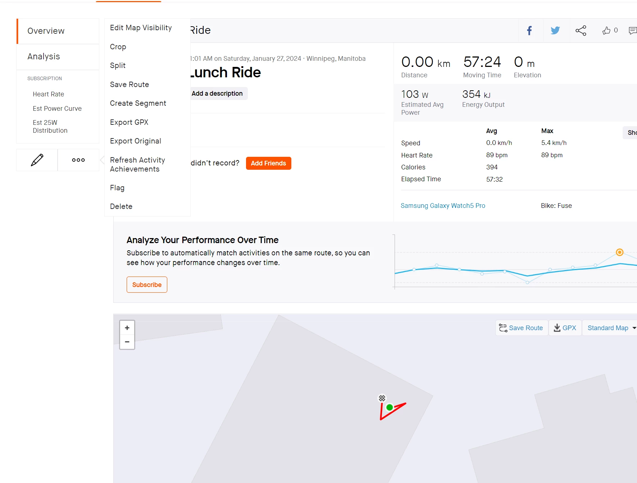Click the 0 m Elevation value
Screen dimensions: 637x483
524,62
